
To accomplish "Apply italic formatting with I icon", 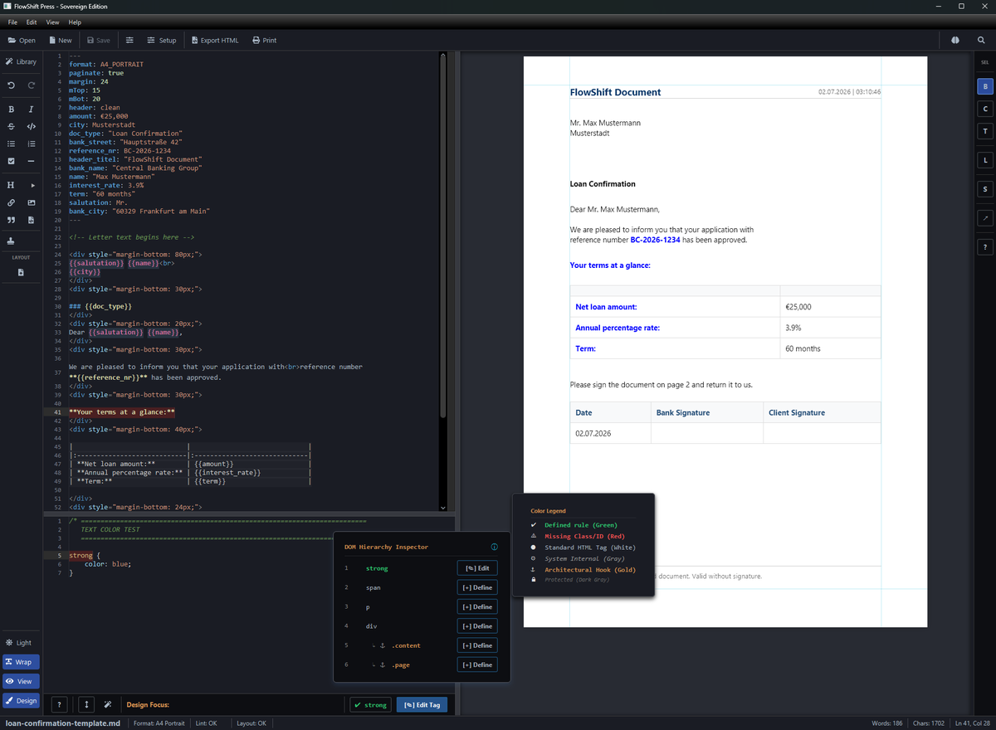I will point(32,109).
